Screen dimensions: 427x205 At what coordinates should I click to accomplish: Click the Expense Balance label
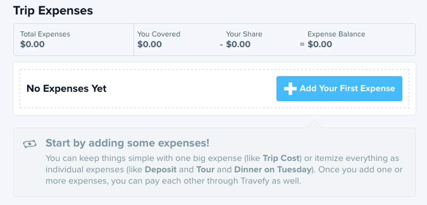pos(336,34)
